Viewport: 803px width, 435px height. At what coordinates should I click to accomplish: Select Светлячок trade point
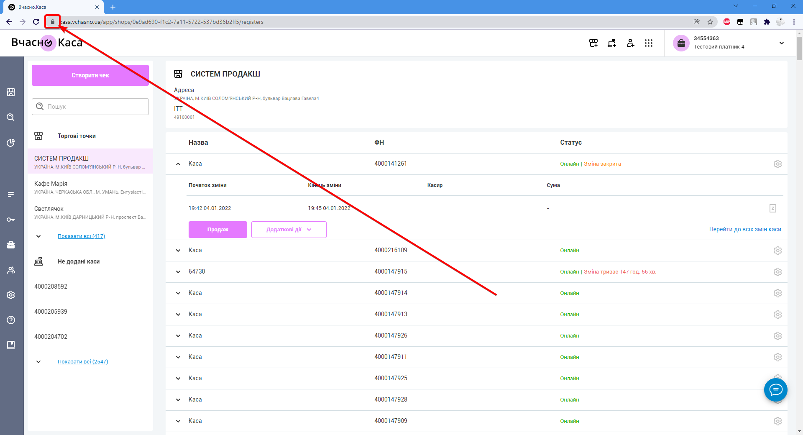click(90, 212)
